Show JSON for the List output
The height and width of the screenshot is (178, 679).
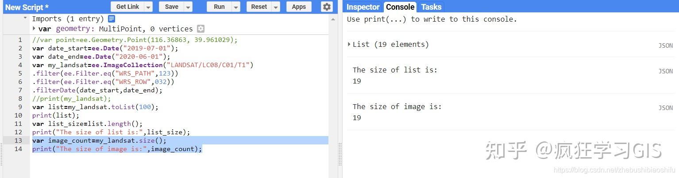click(665, 45)
